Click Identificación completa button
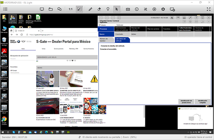The width and height of the screenshot is (214, 140). 203,101
